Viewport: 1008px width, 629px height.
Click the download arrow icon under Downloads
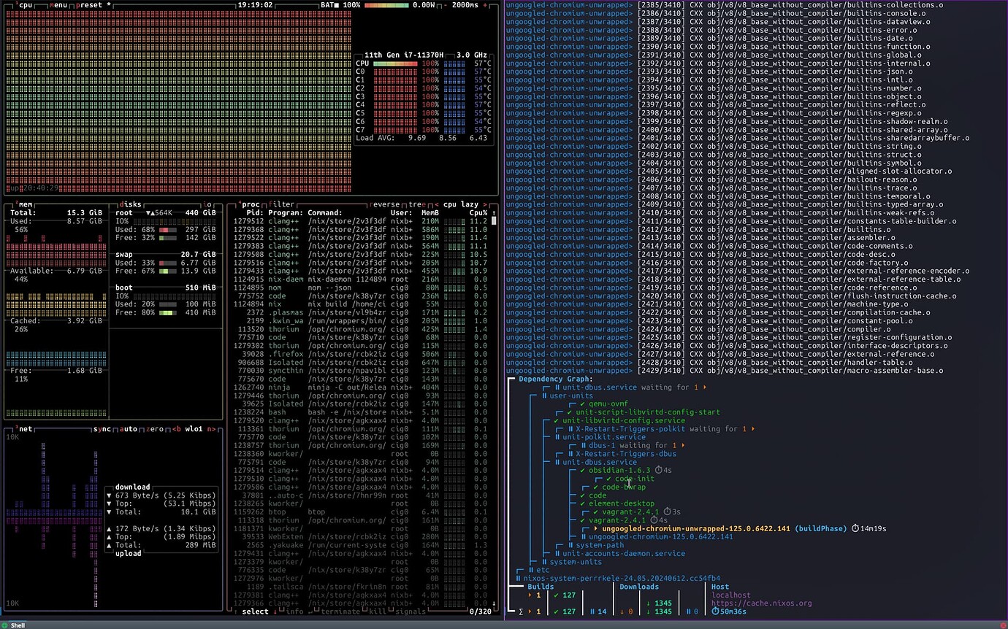coord(649,602)
